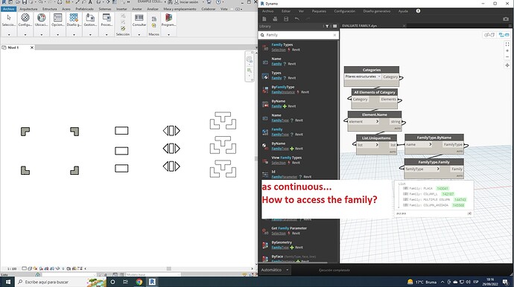The image size is (514, 287).
Task: Open the Configuración tool in Revit ribbon
Action: pos(25,20)
